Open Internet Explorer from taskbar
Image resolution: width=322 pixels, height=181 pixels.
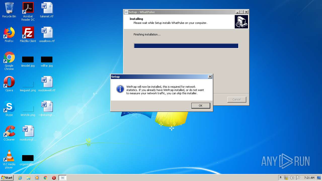(x=20, y=178)
